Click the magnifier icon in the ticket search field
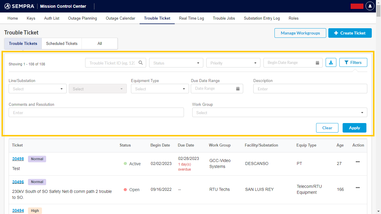This screenshot has height=214, width=381. (141, 63)
